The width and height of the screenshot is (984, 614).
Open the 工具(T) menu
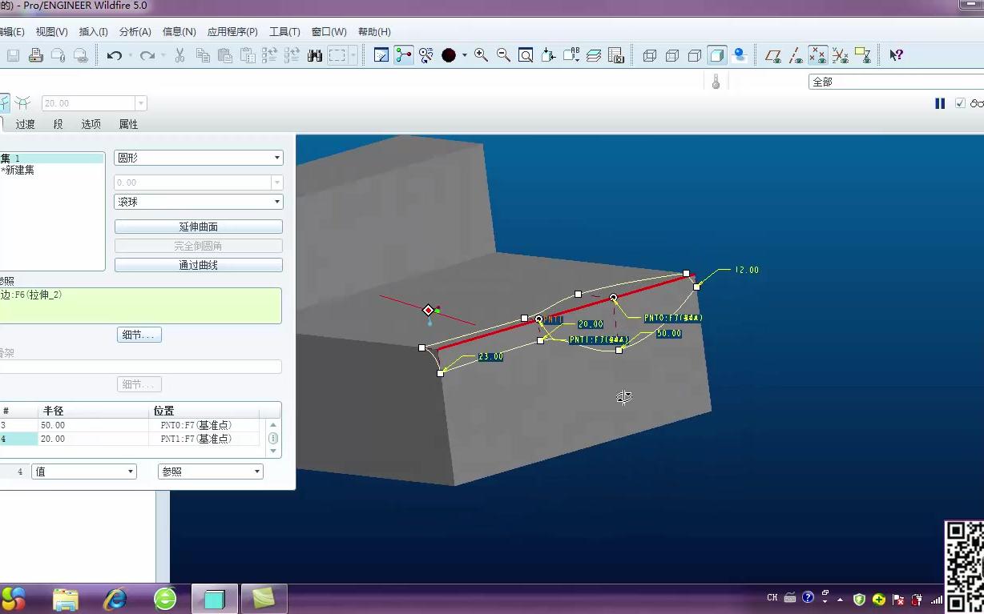click(x=284, y=32)
